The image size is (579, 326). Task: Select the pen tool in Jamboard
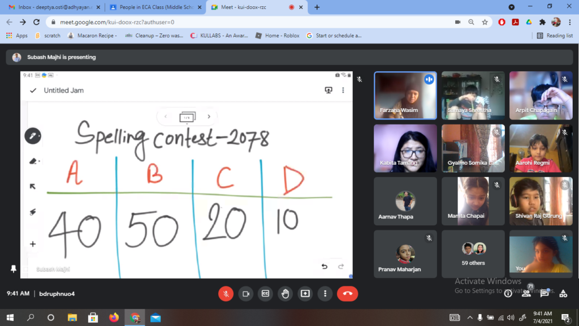33,136
